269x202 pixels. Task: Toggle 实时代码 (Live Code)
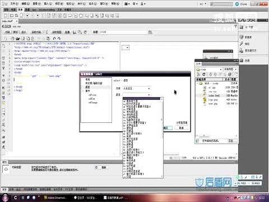(x=36, y=32)
